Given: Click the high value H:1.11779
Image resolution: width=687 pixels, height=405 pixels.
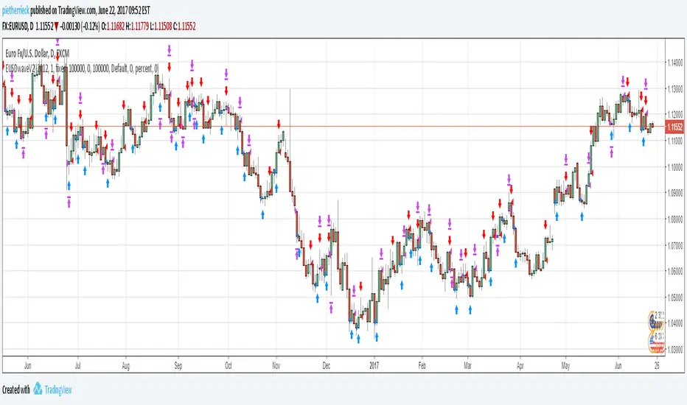Looking at the screenshot, I should click(x=136, y=27).
